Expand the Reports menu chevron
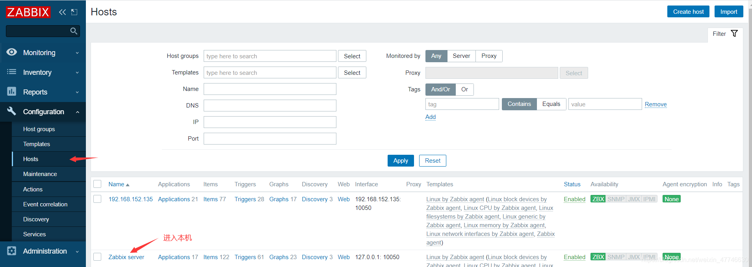 (77, 92)
